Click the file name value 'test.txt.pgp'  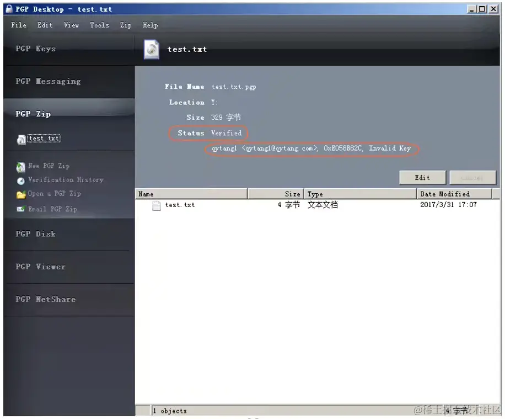(234, 87)
